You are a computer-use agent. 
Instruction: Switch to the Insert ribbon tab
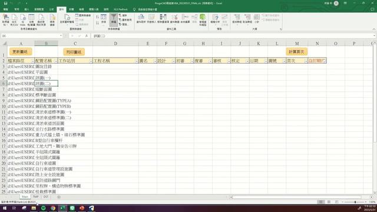tap(27, 9)
